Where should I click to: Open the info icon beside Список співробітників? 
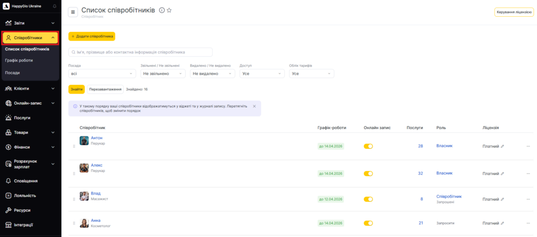tap(162, 10)
